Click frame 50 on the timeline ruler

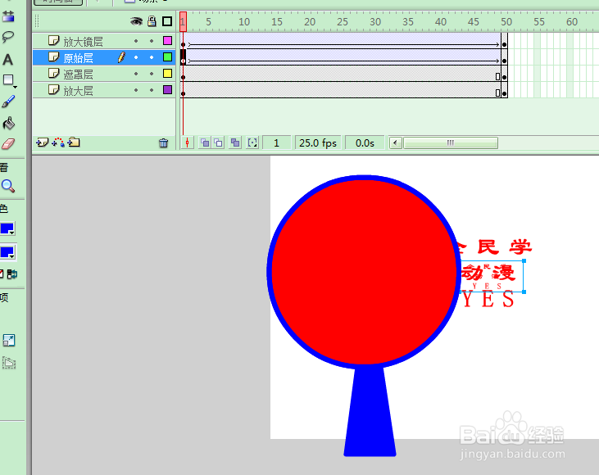(x=506, y=22)
